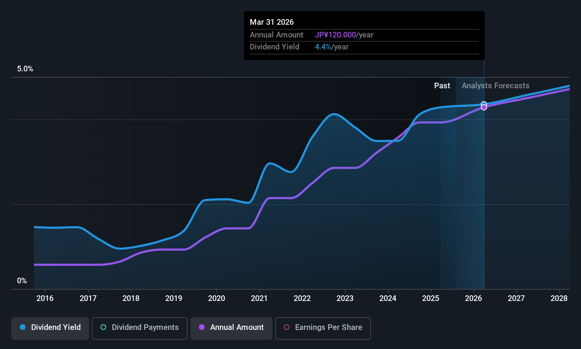
Task: Click the 2028 year label on the axis
Action: point(559,298)
